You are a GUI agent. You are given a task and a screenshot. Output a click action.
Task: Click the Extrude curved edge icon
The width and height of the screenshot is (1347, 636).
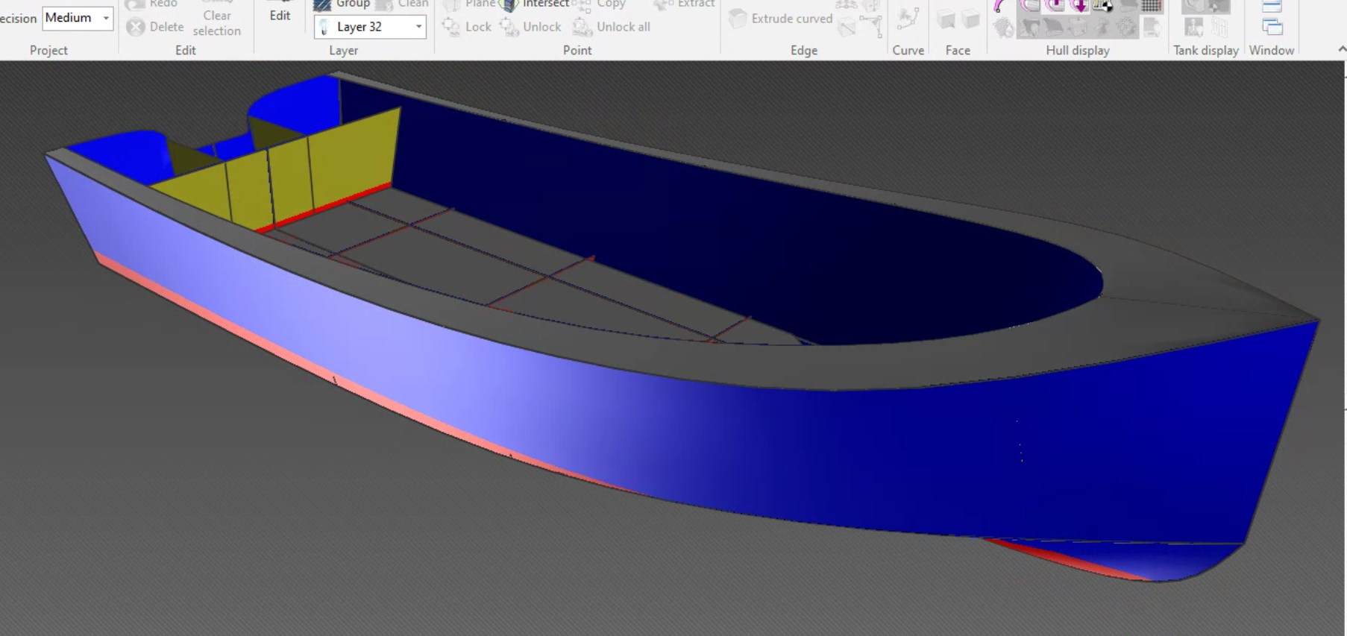738,19
